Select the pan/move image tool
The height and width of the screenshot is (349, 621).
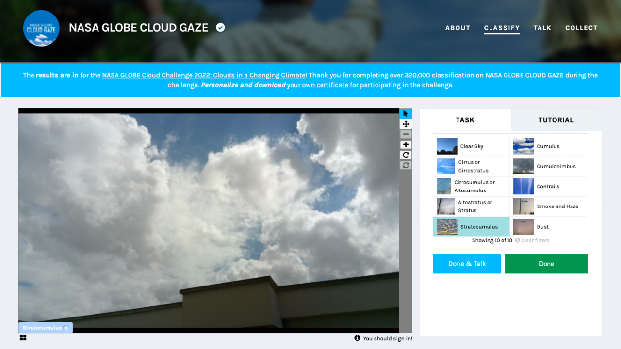(x=406, y=124)
